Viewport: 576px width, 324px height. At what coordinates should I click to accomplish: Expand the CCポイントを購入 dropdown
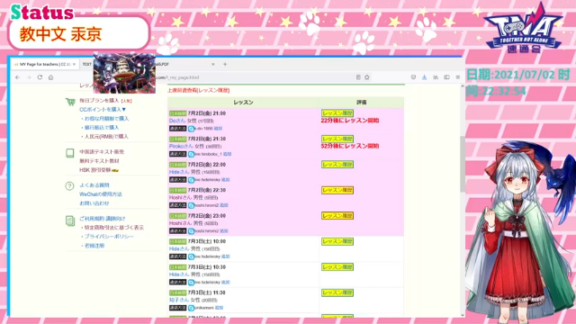coord(103,110)
